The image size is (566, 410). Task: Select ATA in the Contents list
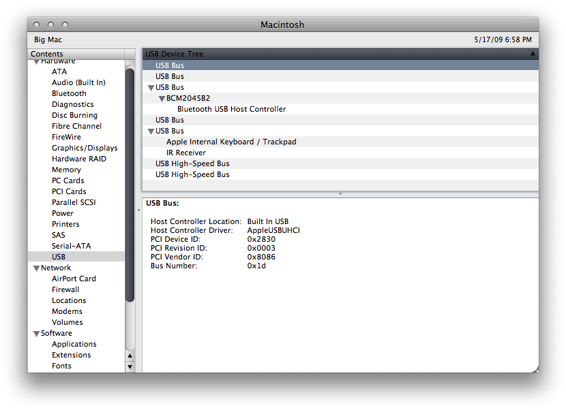coord(59,72)
